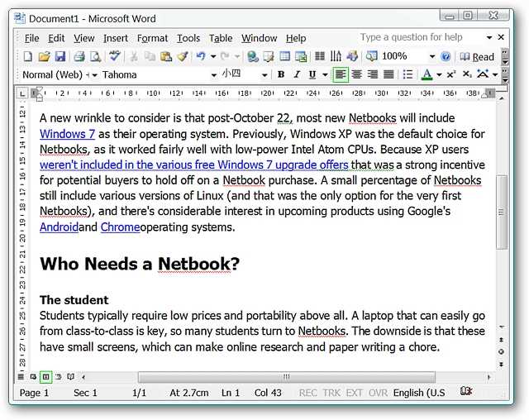The image size is (529, 420).
Task: Expand the underline style dropdown arrow
Action: point(325,74)
